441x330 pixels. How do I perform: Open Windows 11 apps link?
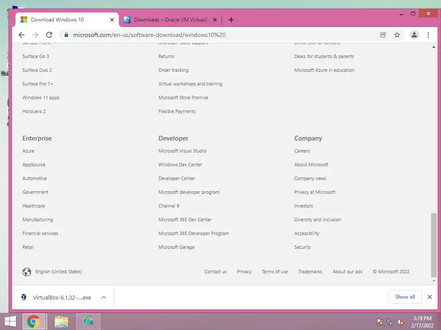click(41, 98)
